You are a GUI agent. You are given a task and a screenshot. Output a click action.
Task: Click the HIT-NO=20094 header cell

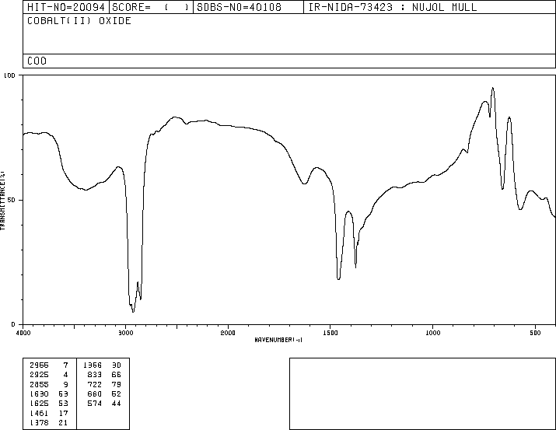(x=66, y=7)
